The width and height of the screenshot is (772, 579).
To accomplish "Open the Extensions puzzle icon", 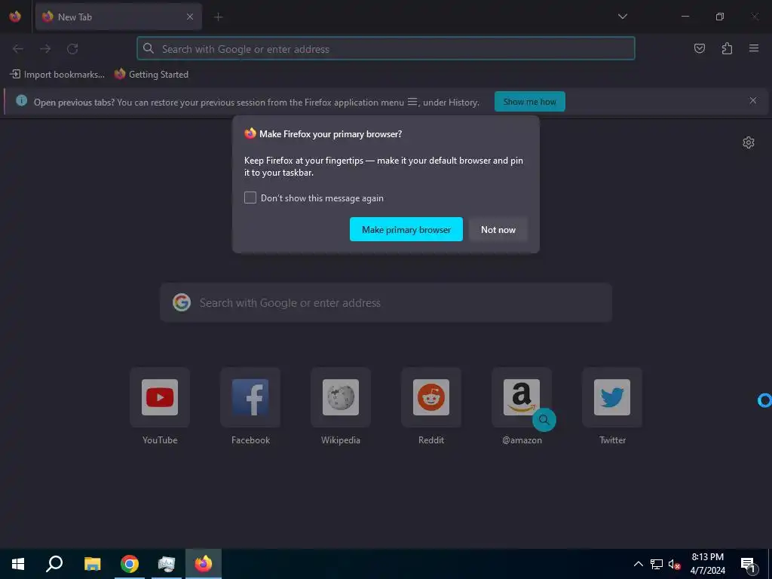I will (727, 48).
